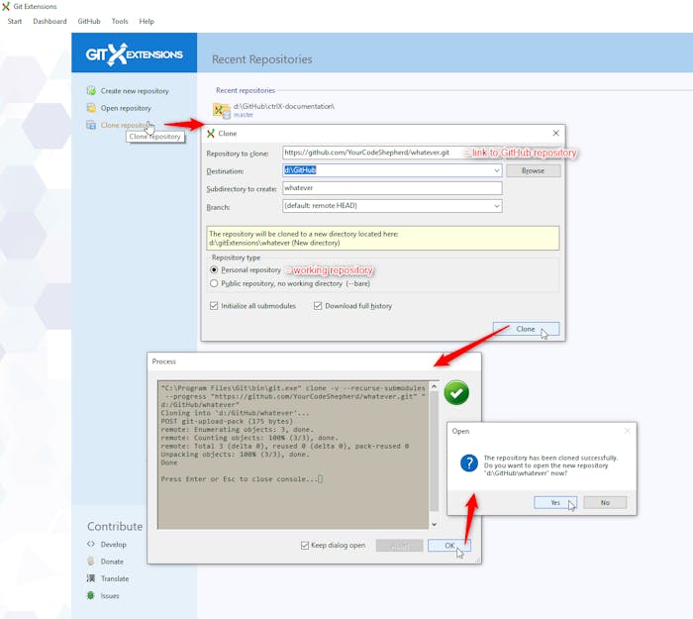Close the Clone dialog
Image resolution: width=693 pixels, height=619 pixels.
[556, 133]
